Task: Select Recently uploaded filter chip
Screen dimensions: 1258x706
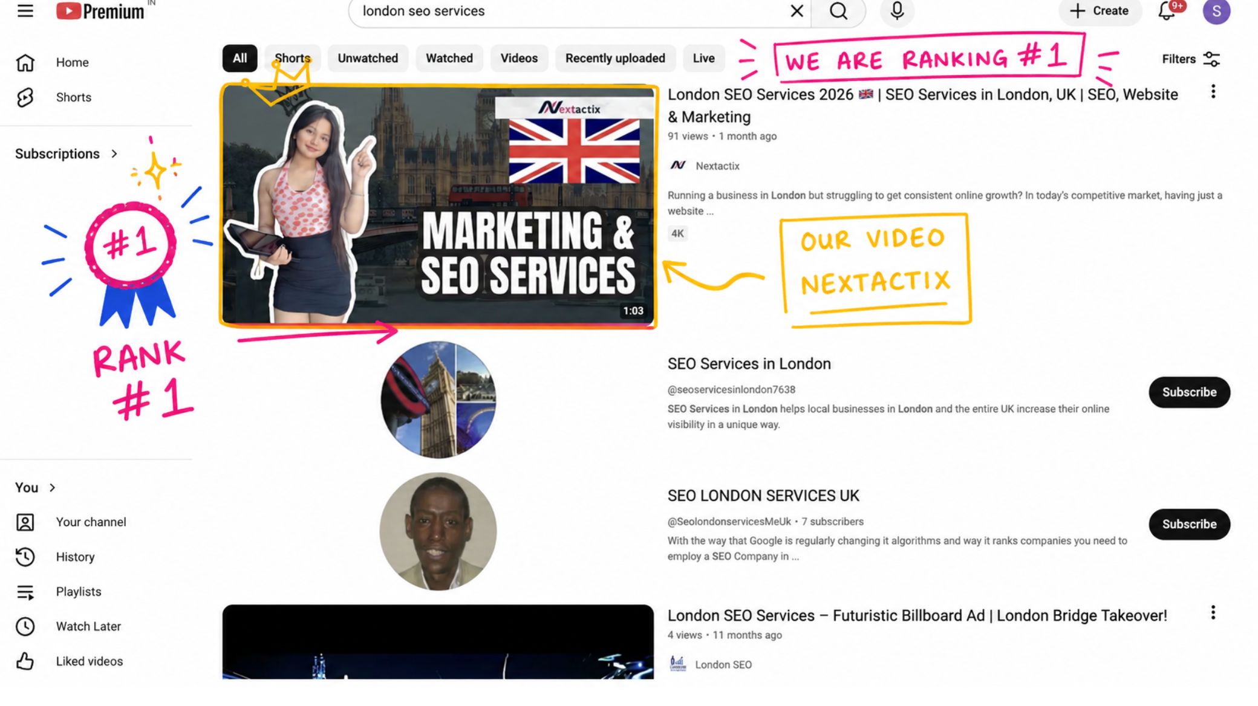Action: [615, 58]
